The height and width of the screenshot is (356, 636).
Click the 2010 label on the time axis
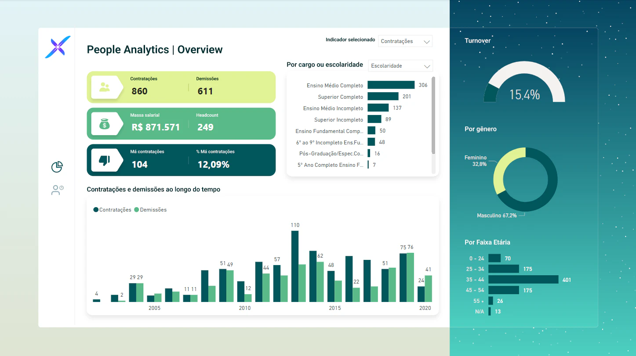(x=245, y=308)
